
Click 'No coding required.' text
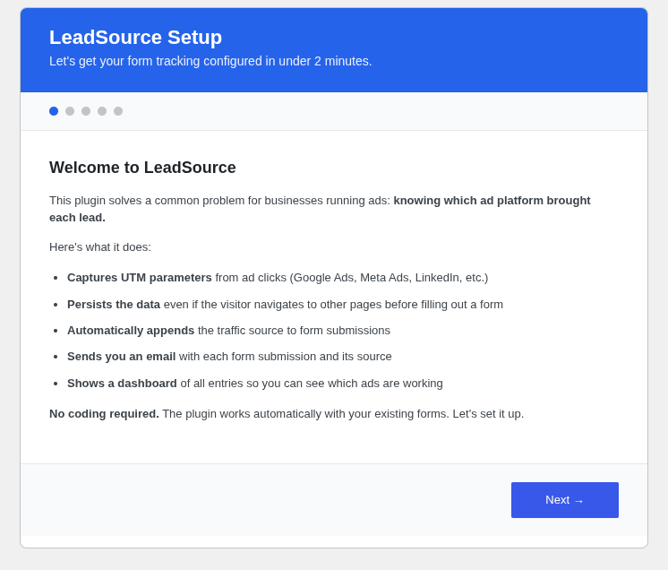pyautogui.click(x=104, y=414)
